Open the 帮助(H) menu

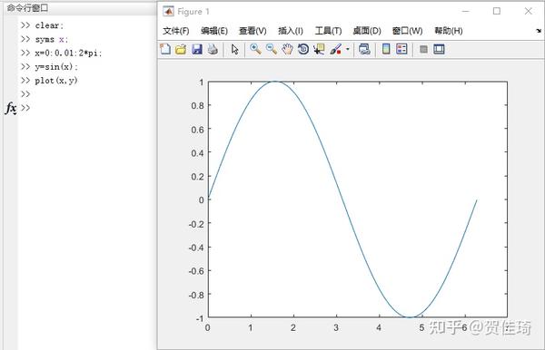[449, 31]
